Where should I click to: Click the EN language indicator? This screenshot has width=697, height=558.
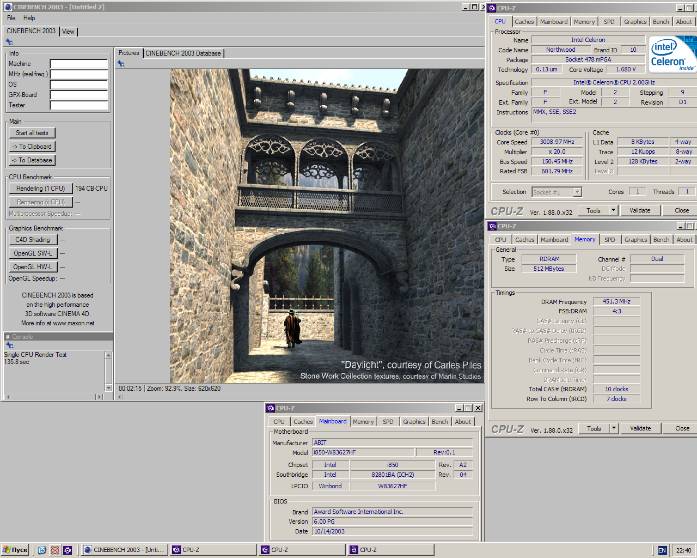[x=662, y=550]
